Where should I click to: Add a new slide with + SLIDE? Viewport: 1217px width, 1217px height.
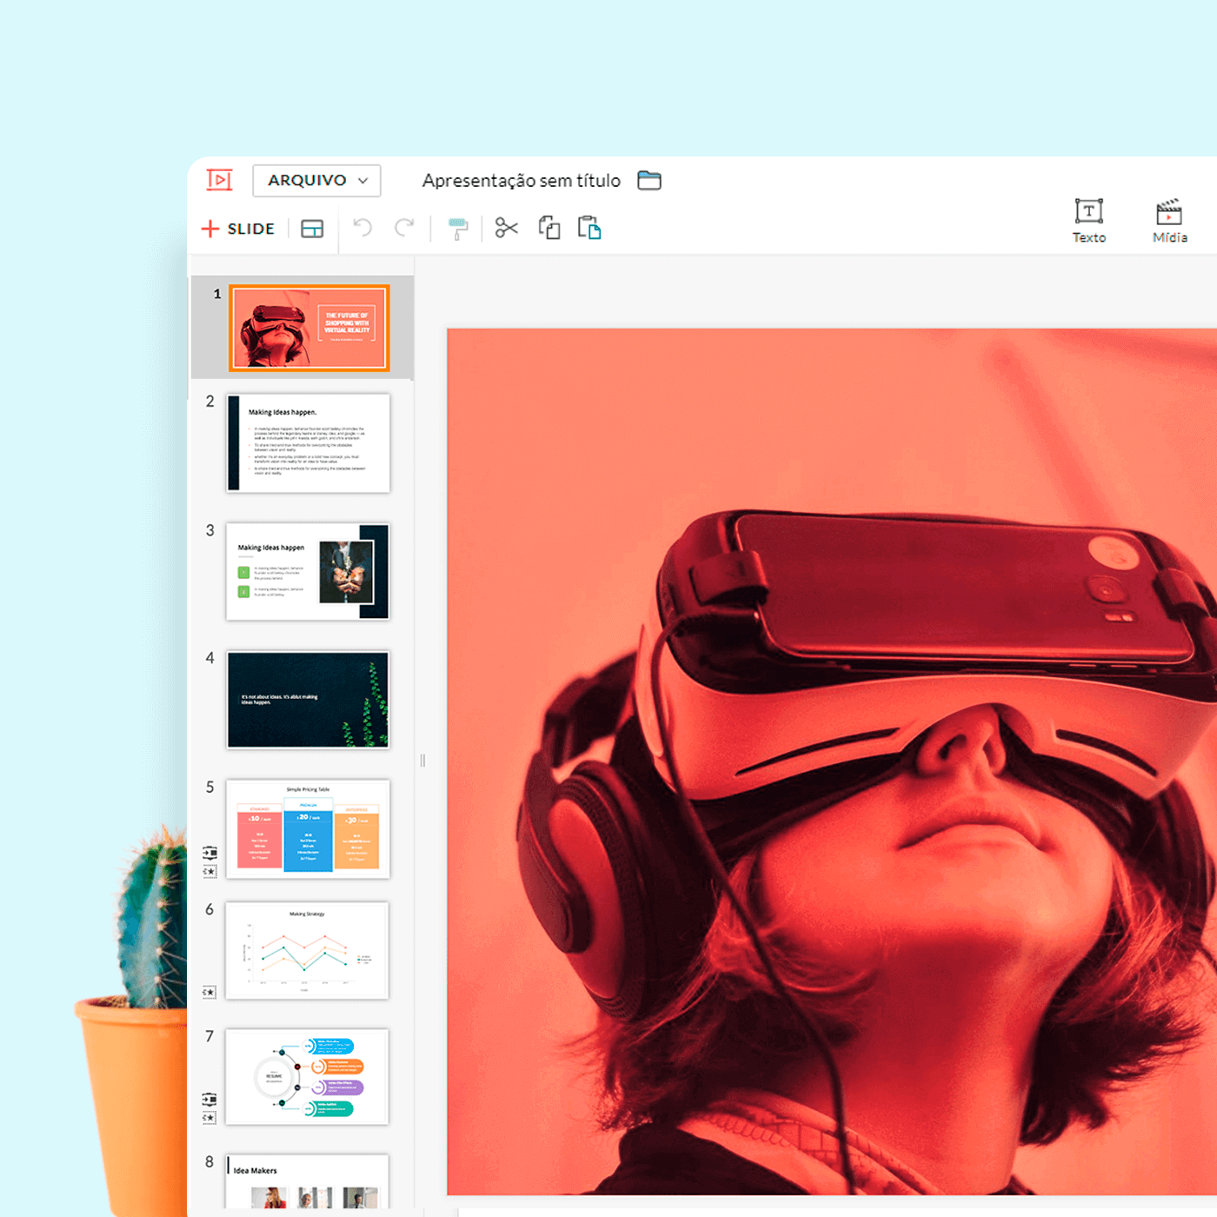238,229
